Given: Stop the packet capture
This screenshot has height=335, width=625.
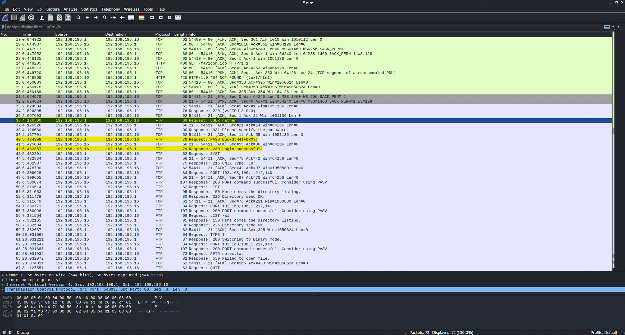Looking at the screenshot, I should [x=13, y=17].
